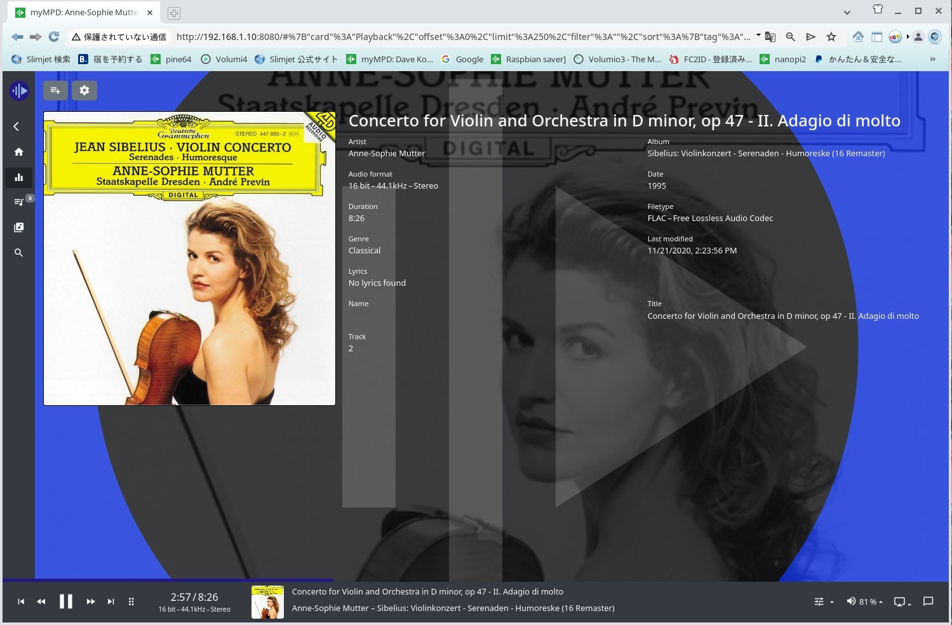Image resolution: width=952 pixels, height=625 pixels.
Task: Open the Browse library icon in sidebar
Action: coord(18,227)
